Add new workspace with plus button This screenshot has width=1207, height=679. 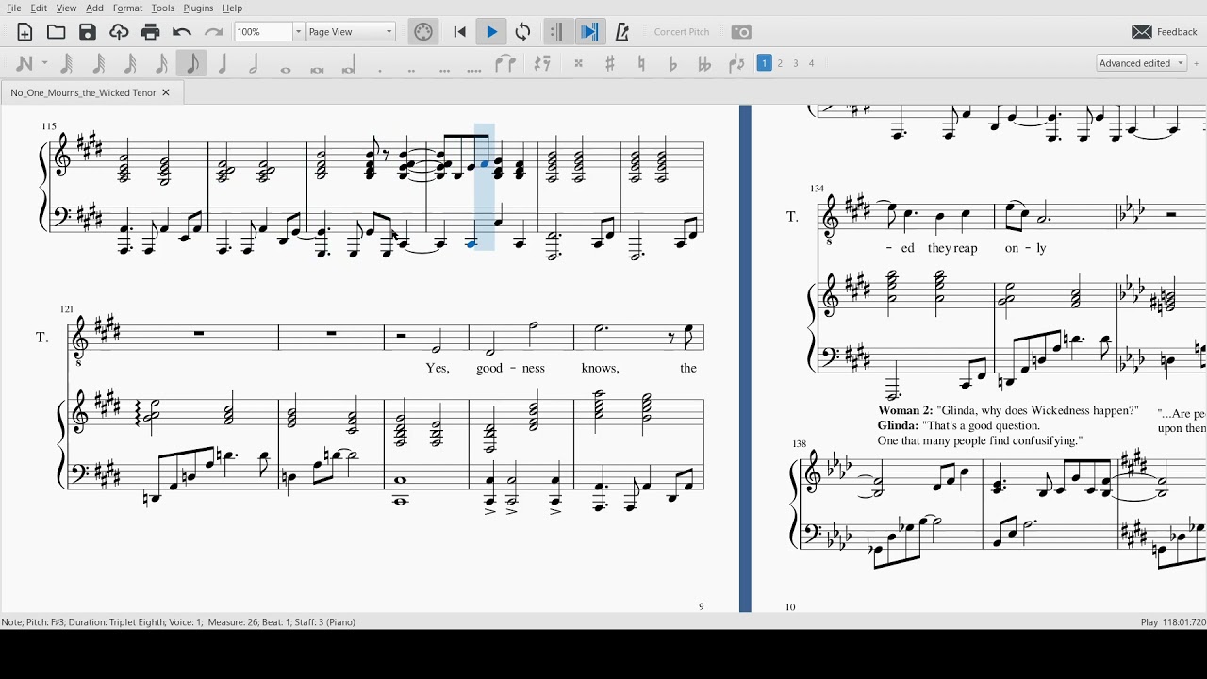pyautogui.click(x=1198, y=63)
